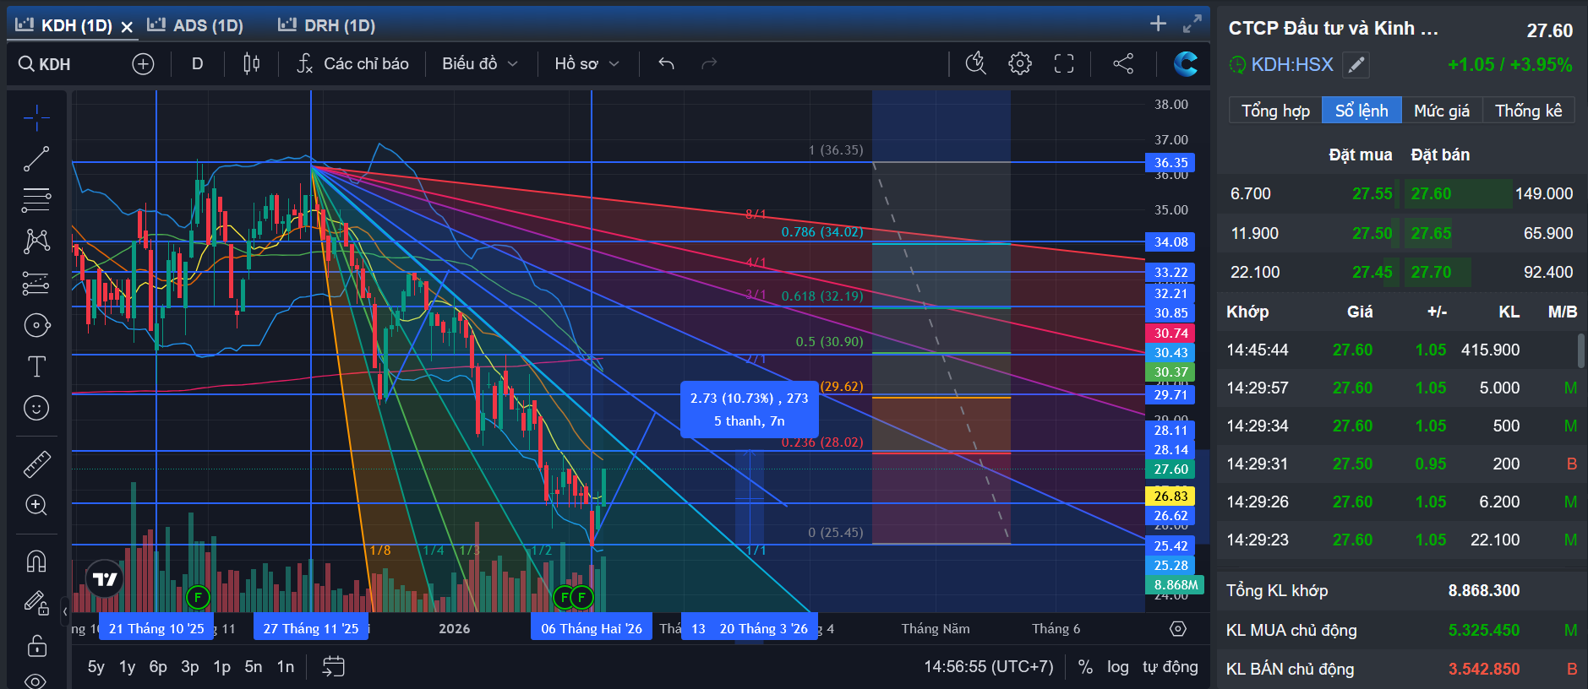Set chart range to 5y
1588x689 pixels.
(x=96, y=667)
